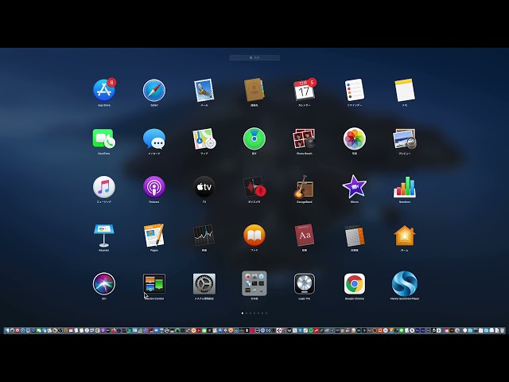Open the Apple TV app
This screenshot has height=382, width=509.
point(204,187)
